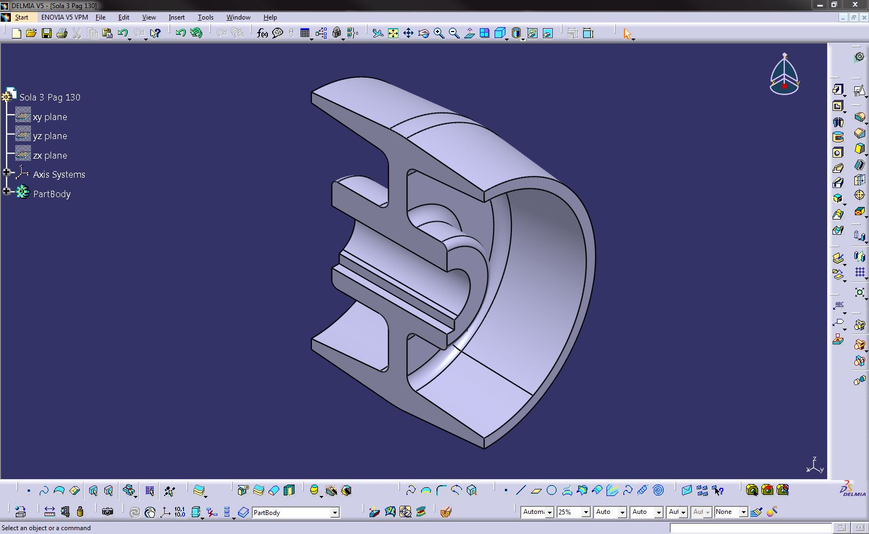Click the DELMIA logo

(x=853, y=489)
